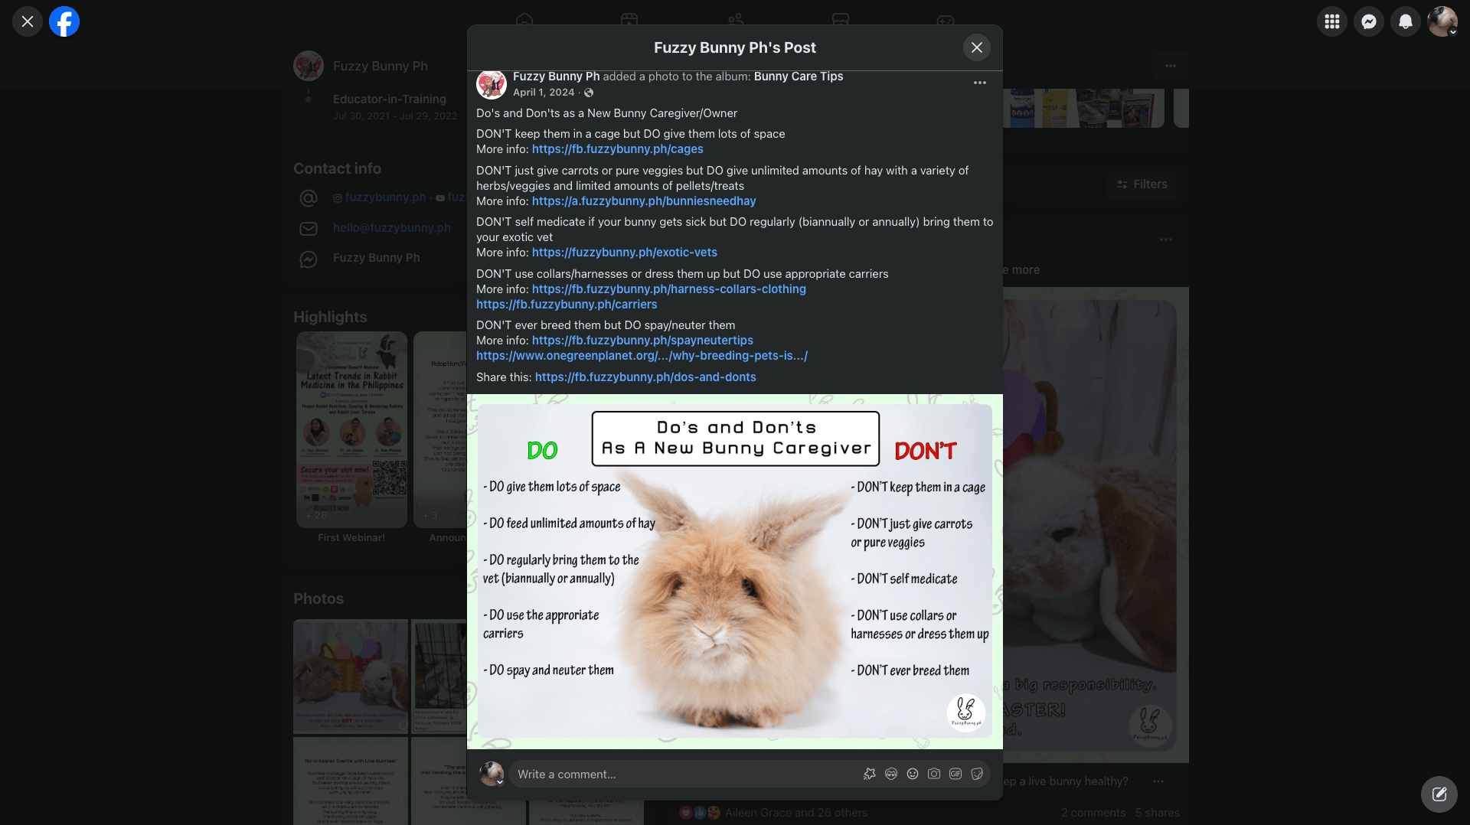Follow the dos-and-donts share link
The height and width of the screenshot is (825, 1470).
[x=645, y=377]
